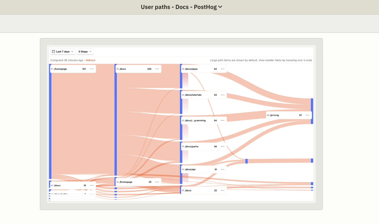Image resolution: width=379 pixels, height=224 pixels.
Task: Click Refresh to recompute the paths
Action: 90,60
